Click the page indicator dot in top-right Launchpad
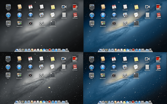The height and width of the screenshot is (104, 167). pos(125,45)
